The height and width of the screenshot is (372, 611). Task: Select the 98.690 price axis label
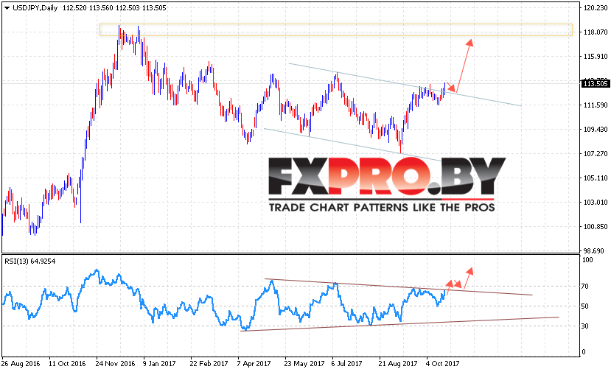(x=596, y=251)
